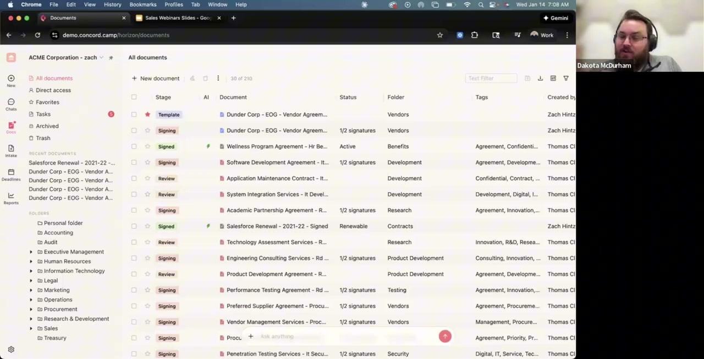Select All documents in sidebar
Screen dimensions: 704x359
54,78
